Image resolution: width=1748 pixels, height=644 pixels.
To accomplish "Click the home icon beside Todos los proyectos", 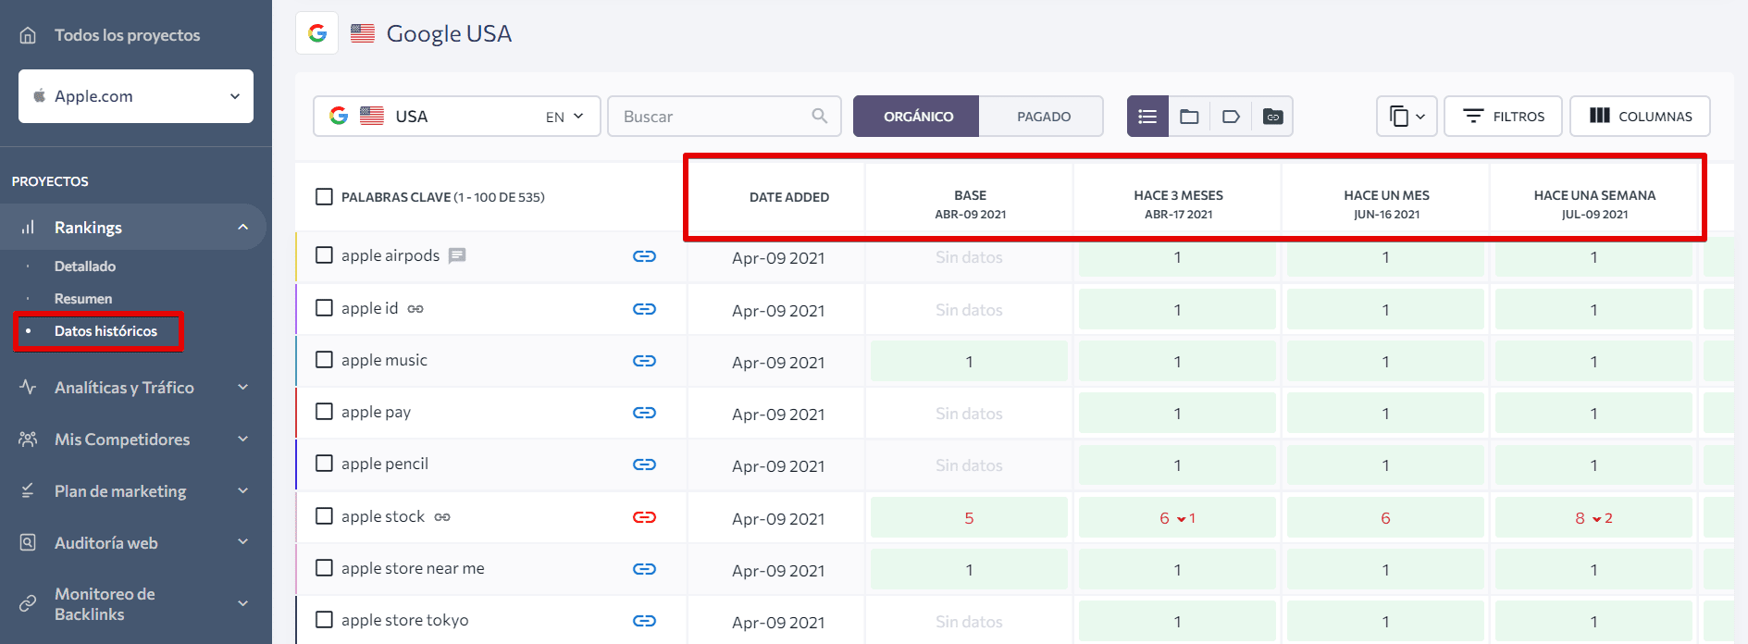I will point(28,35).
